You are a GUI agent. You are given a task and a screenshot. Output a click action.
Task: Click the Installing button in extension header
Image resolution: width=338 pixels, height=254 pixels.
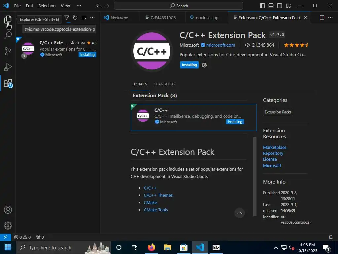(189, 65)
